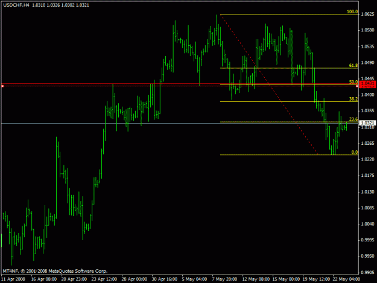Click the 12 May 08:00 time label
Image resolution: width=377 pixels, height=283 pixels.
click(256, 279)
